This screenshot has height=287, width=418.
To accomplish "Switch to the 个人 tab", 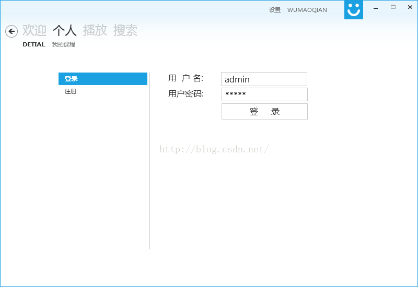I will click(x=65, y=30).
